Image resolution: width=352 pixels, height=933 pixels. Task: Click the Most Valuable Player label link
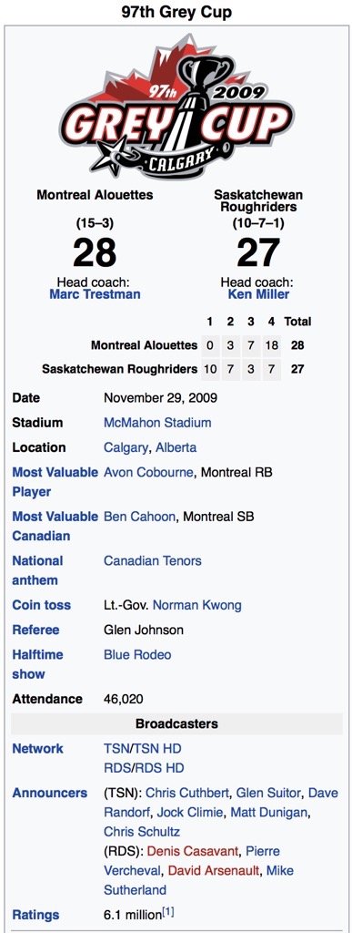[55, 482]
